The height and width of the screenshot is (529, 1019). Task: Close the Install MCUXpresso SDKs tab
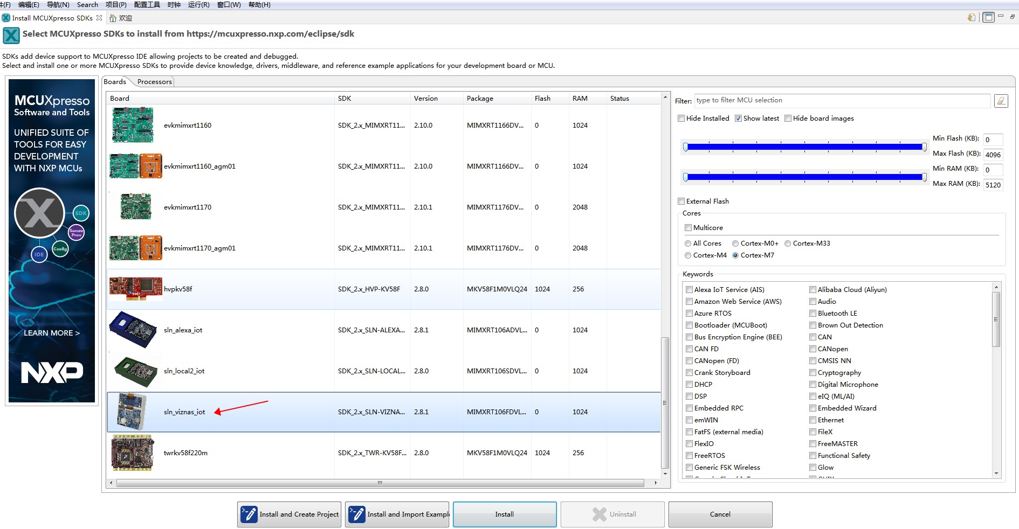coord(99,18)
